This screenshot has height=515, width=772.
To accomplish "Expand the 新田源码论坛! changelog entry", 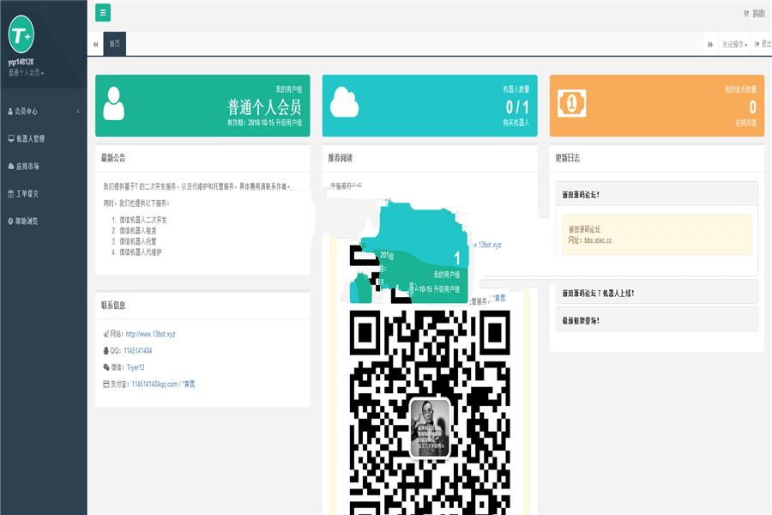I will (x=657, y=195).
